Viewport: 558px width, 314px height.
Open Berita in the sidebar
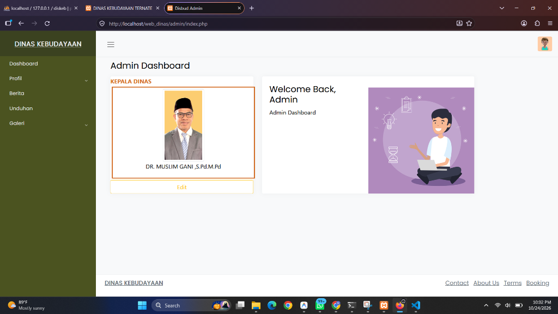tap(17, 93)
